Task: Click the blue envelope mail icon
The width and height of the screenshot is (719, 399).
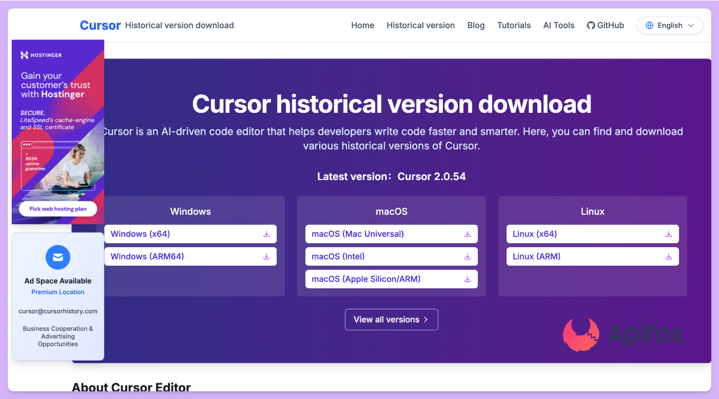Action: [58, 257]
